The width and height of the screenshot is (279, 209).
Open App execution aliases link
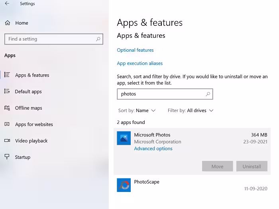(x=139, y=63)
